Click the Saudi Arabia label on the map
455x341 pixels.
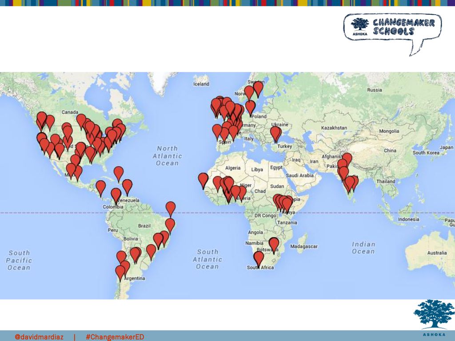pos(300,175)
